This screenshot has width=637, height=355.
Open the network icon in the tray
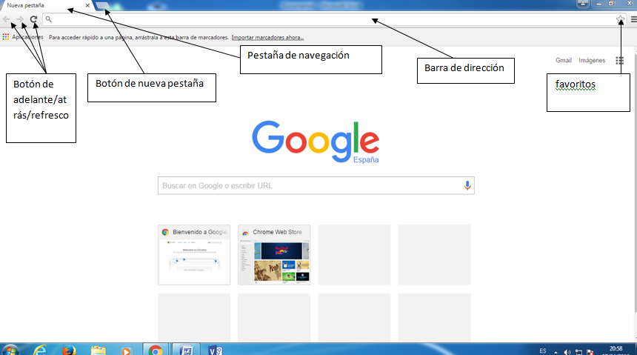(578, 352)
